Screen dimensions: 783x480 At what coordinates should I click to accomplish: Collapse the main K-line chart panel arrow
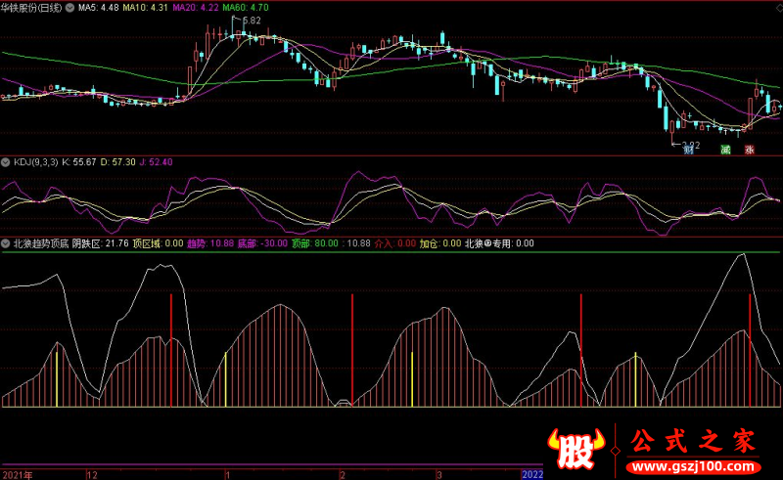click(6, 7)
